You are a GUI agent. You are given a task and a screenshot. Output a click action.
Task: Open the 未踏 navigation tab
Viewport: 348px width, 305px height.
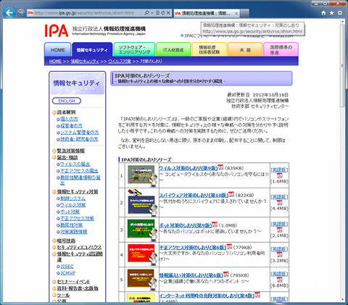point(245,49)
